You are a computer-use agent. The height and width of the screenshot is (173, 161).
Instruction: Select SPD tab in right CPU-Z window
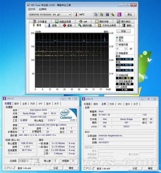pos(119,104)
